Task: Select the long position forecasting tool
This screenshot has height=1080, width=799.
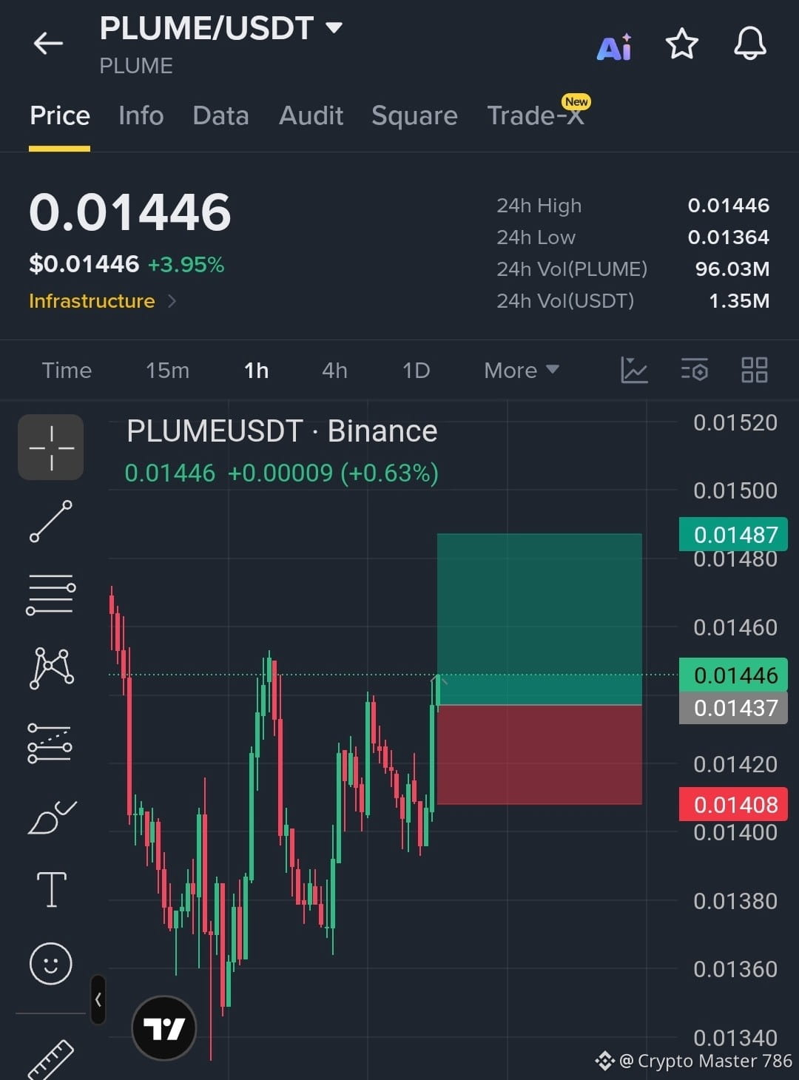Action: point(51,742)
